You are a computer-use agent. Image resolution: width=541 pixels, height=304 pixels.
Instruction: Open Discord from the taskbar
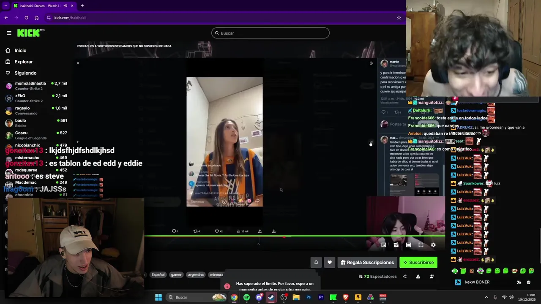click(x=259, y=297)
